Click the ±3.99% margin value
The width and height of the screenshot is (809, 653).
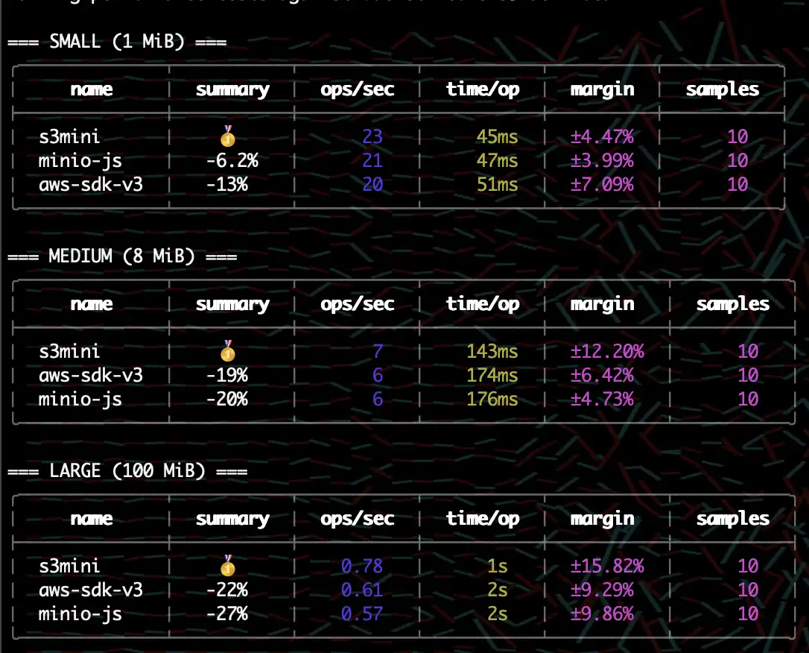(x=602, y=160)
